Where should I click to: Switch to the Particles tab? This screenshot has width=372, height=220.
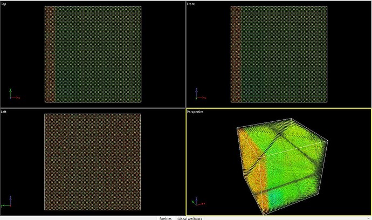pos(165,218)
